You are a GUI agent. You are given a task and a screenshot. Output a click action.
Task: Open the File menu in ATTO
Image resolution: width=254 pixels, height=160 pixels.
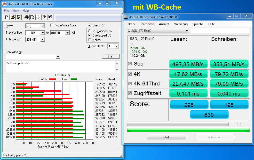coord(6,11)
